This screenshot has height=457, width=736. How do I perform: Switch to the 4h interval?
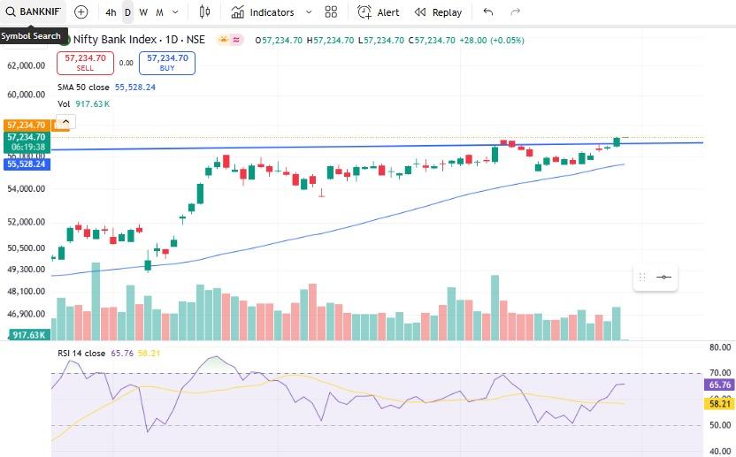click(111, 12)
